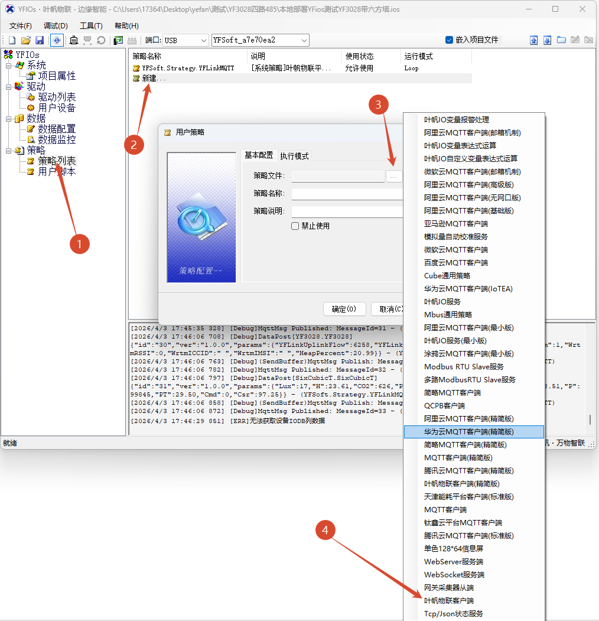Click the C# chip toolbar icon
This screenshot has height=621, width=599.
pos(118,40)
